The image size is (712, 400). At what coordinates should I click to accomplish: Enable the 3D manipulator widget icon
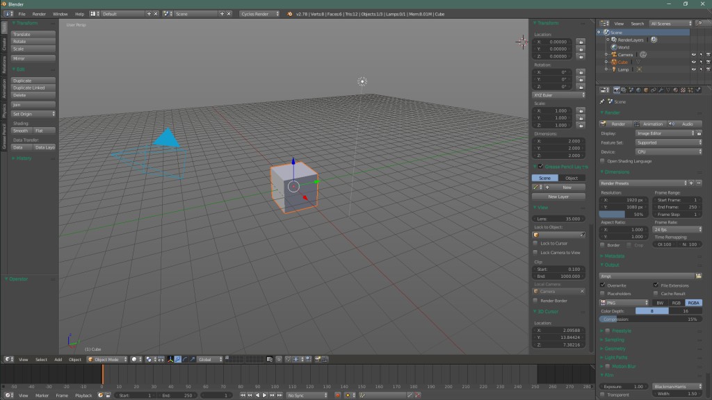[x=172, y=359]
